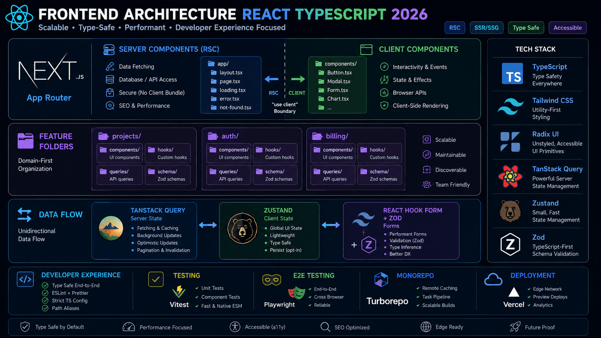Click the Radix UI logo
The image size is (601, 338).
(x=510, y=142)
